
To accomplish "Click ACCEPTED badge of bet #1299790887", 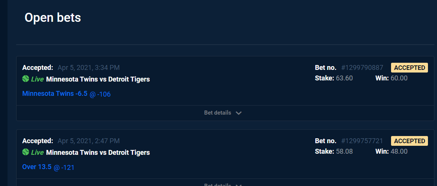I will tap(409, 68).
